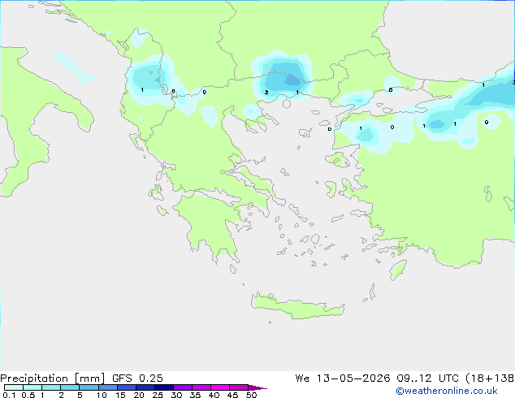Click the "GFS 0.25" model label

(137, 379)
